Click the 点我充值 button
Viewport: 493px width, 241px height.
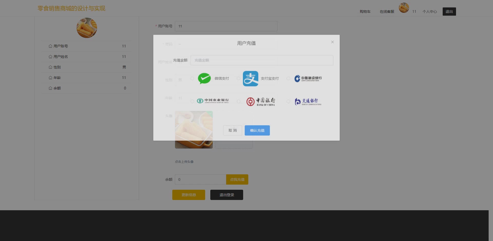click(237, 179)
